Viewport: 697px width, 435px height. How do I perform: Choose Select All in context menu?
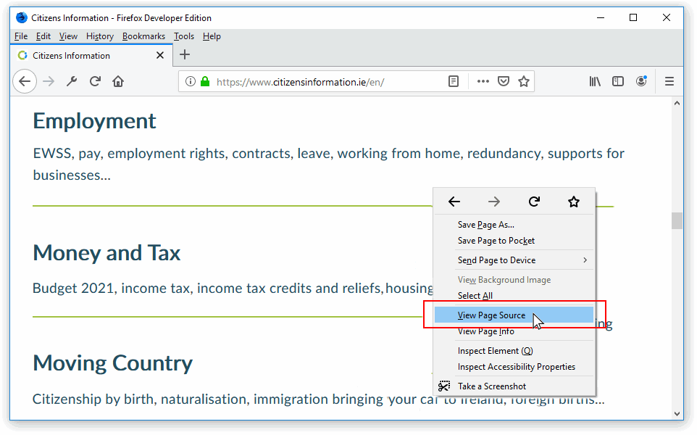point(514,296)
